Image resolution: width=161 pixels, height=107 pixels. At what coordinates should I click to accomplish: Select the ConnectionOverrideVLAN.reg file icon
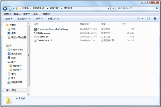[x=35, y=29]
